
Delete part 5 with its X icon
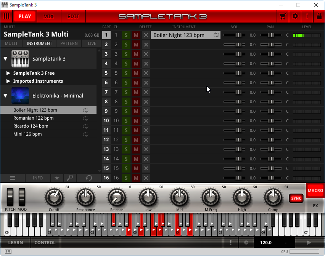tap(146, 73)
